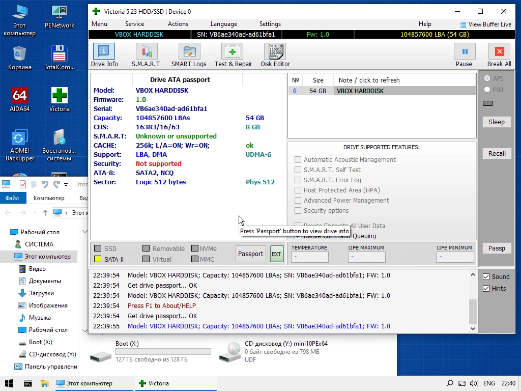
Task: Click the View Buffer Live icon
Action: pos(462,24)
